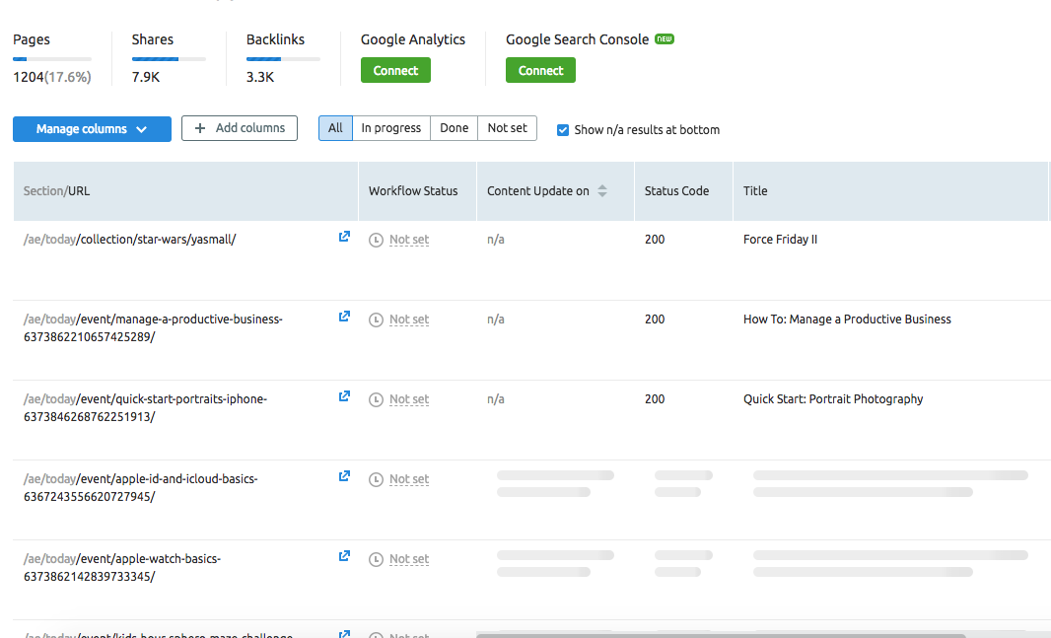Click clock status icon for manage-a-productive-business row
Image resolution: width=1051 pixels, height=638 pixels.
(376, 319)
